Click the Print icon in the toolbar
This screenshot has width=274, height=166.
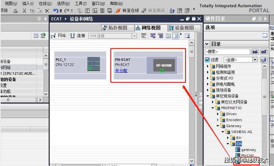tap(15, 11)
